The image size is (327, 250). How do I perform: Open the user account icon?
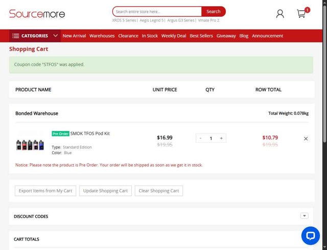click(280, 14)
